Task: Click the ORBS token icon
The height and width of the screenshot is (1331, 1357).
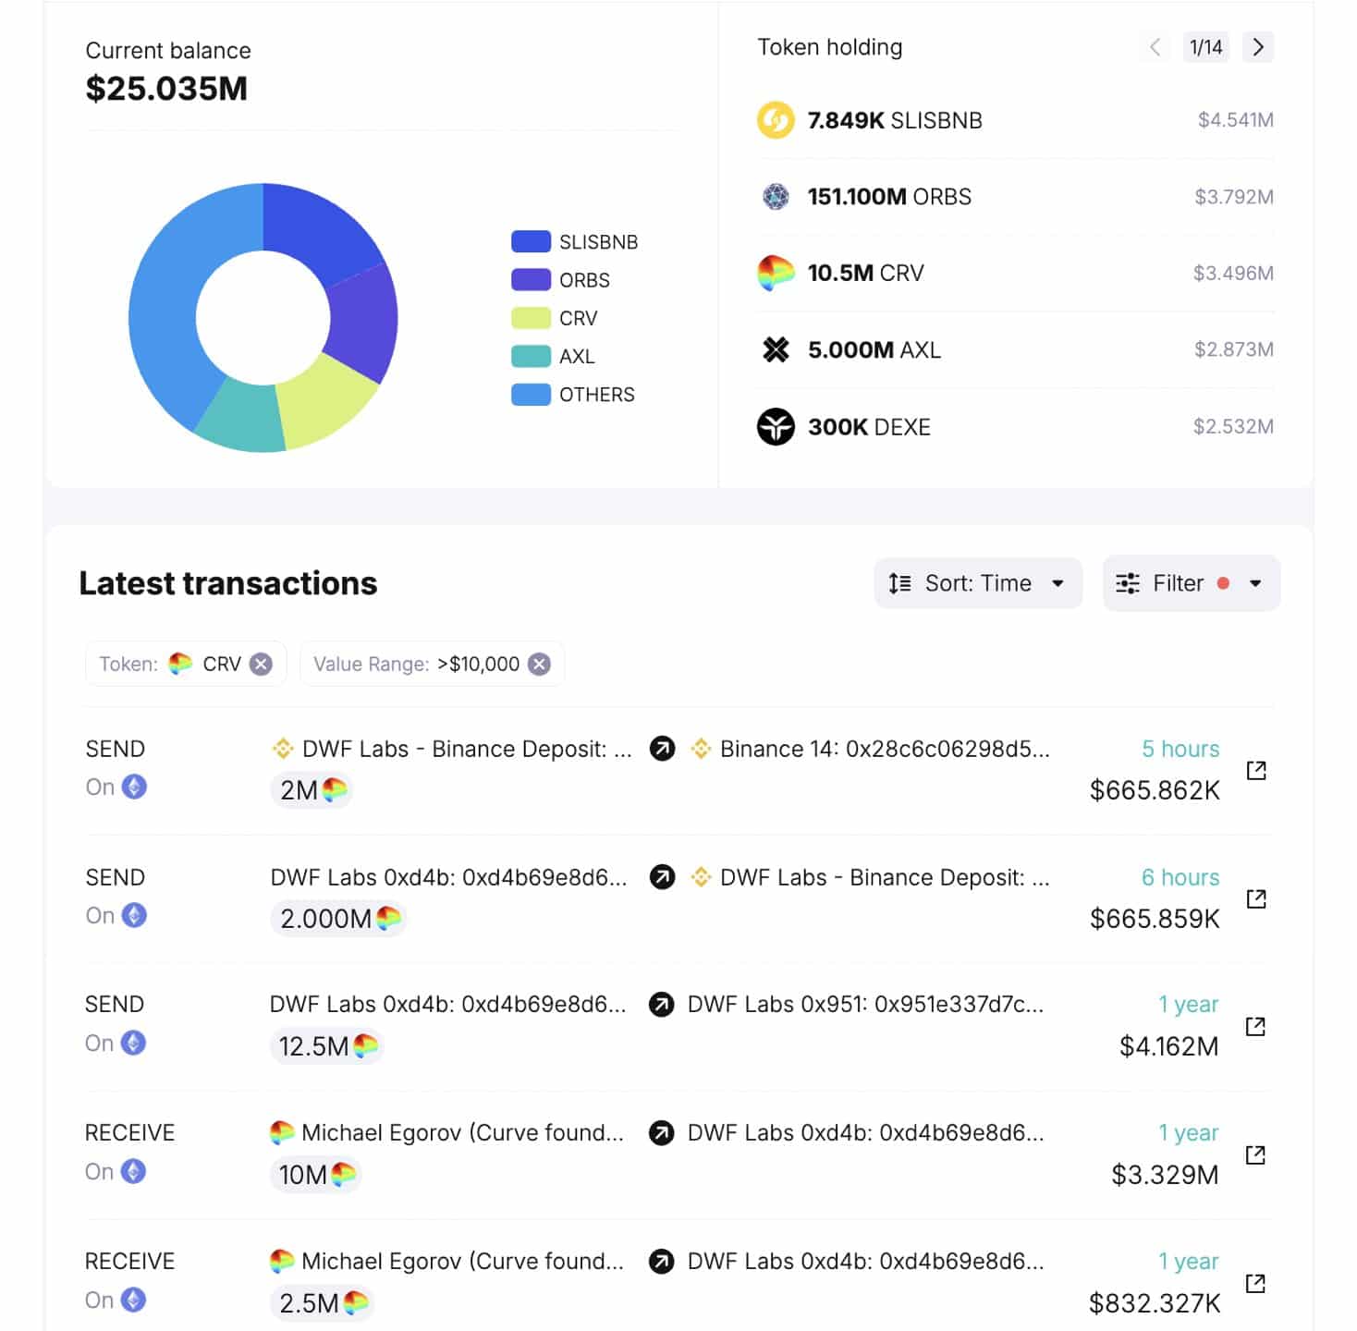Action: point(775,197)
